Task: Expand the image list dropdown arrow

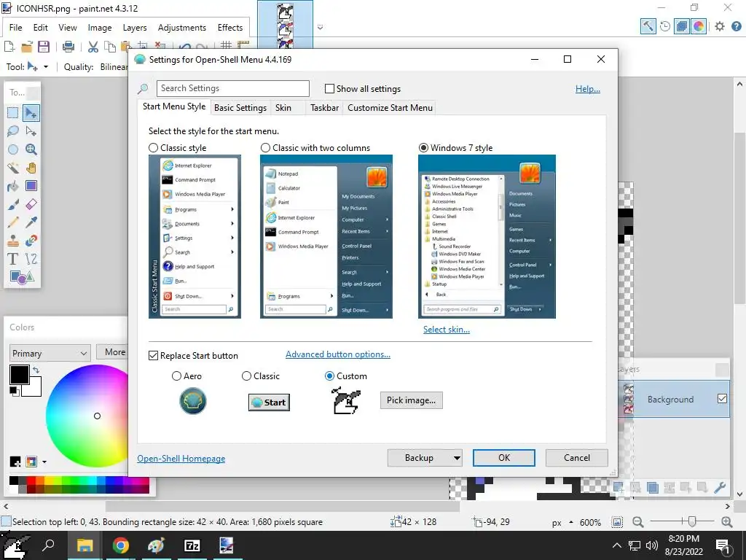Action: pyautogui.click(x=321, y=27)
